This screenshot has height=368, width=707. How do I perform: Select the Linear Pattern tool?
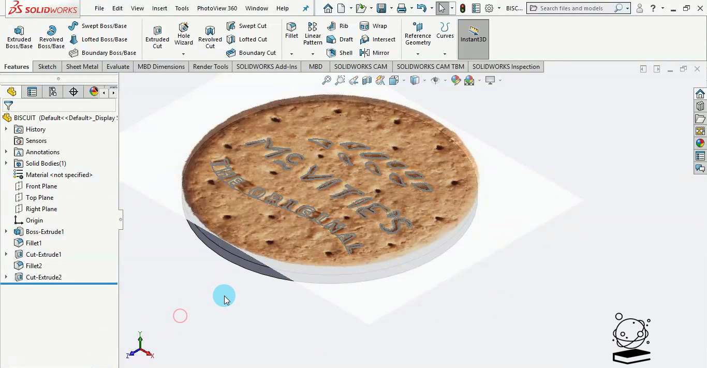[x=313, y=34]
